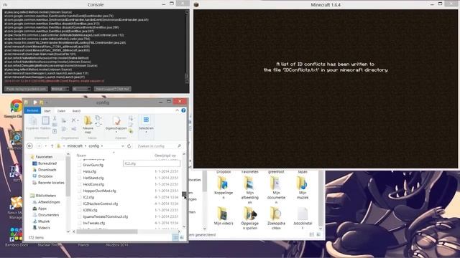This screenshot has width=460, height=258.
Task: Tick checkbox next to ICBM.cfg
Action: pyautogui.click(x=79, y=210)
